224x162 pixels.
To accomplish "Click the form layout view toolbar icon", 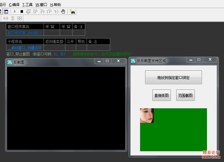I will pyautogui.click(x=6, y=12).
